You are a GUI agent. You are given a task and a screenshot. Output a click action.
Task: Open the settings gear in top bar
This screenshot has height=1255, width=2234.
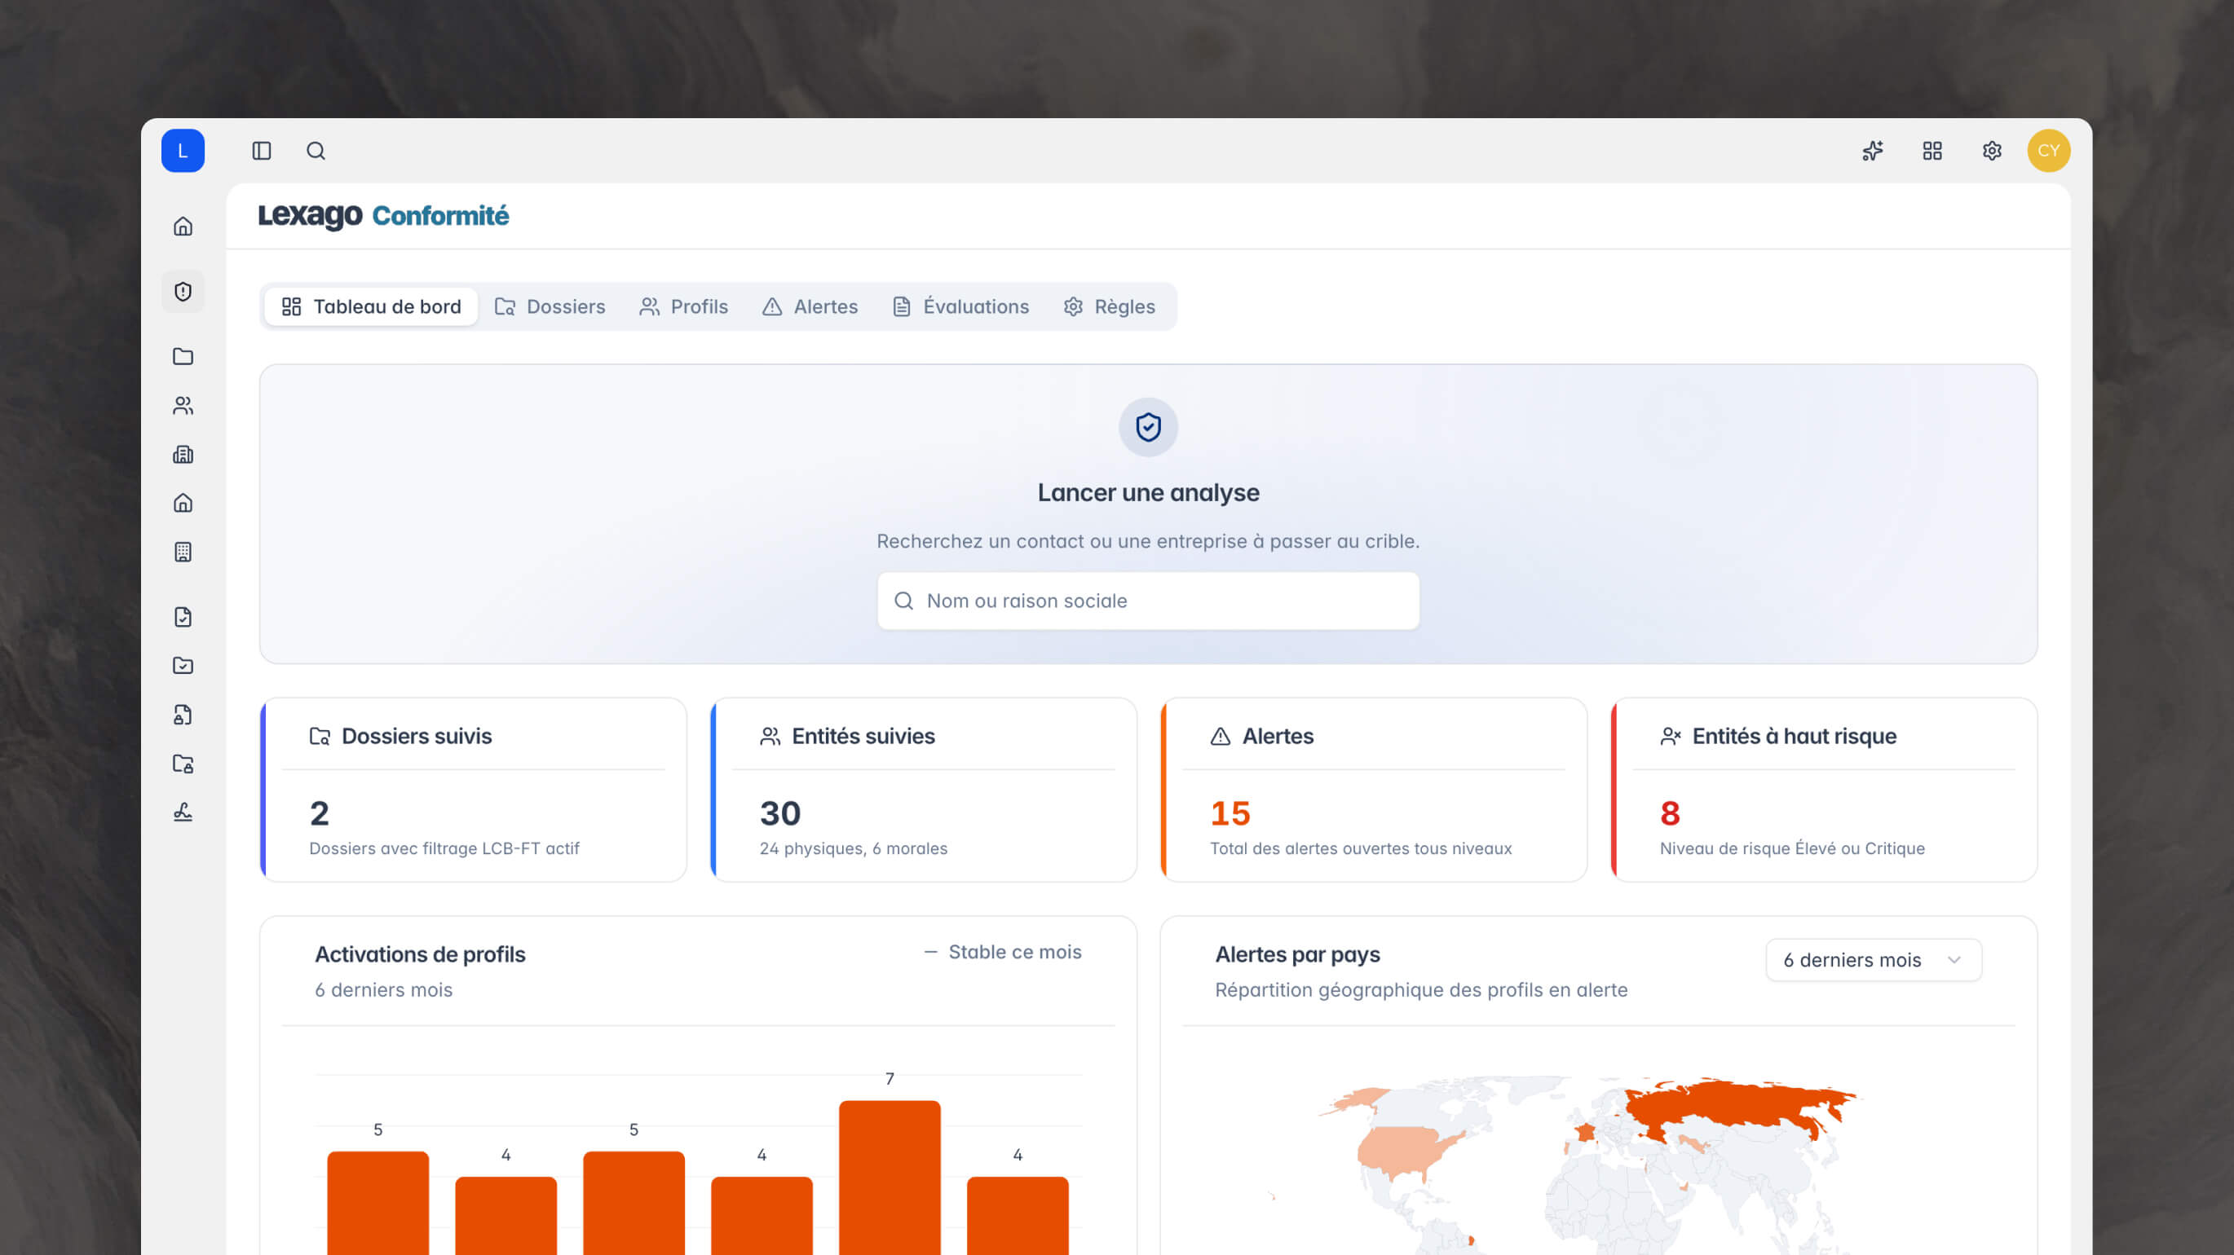(x=1992, y=151)
